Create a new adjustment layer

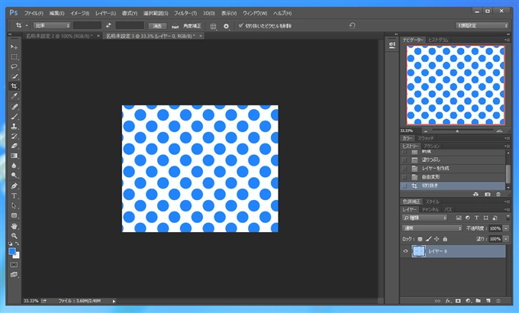468,301
